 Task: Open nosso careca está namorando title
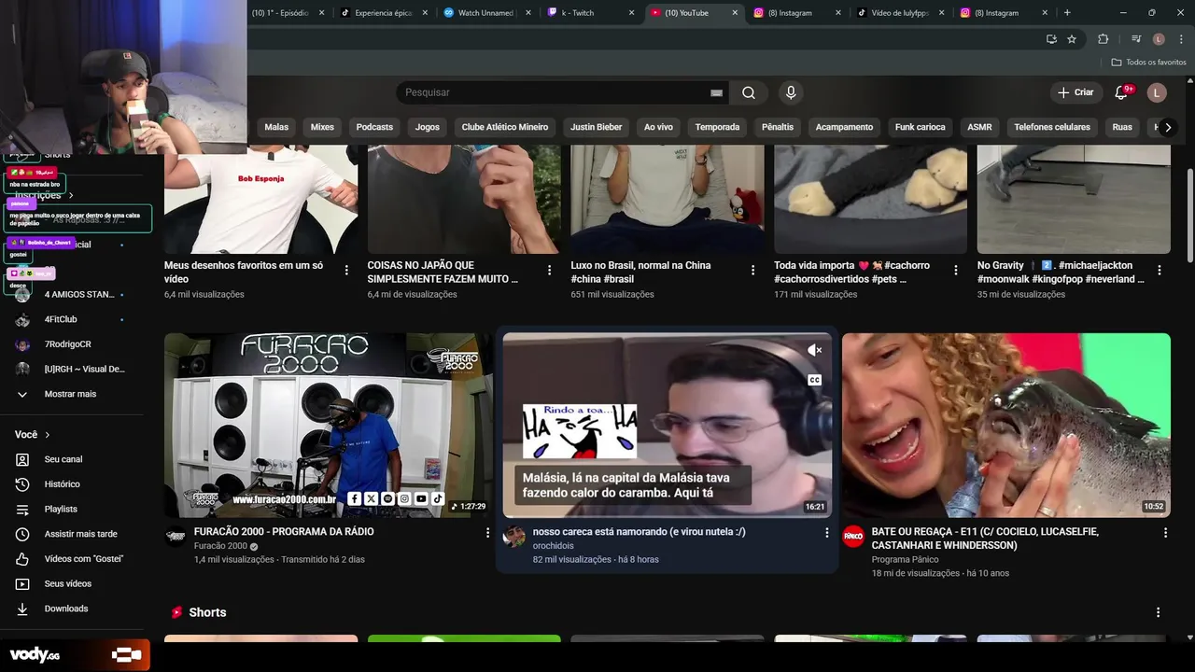click(x=640, y=532)
